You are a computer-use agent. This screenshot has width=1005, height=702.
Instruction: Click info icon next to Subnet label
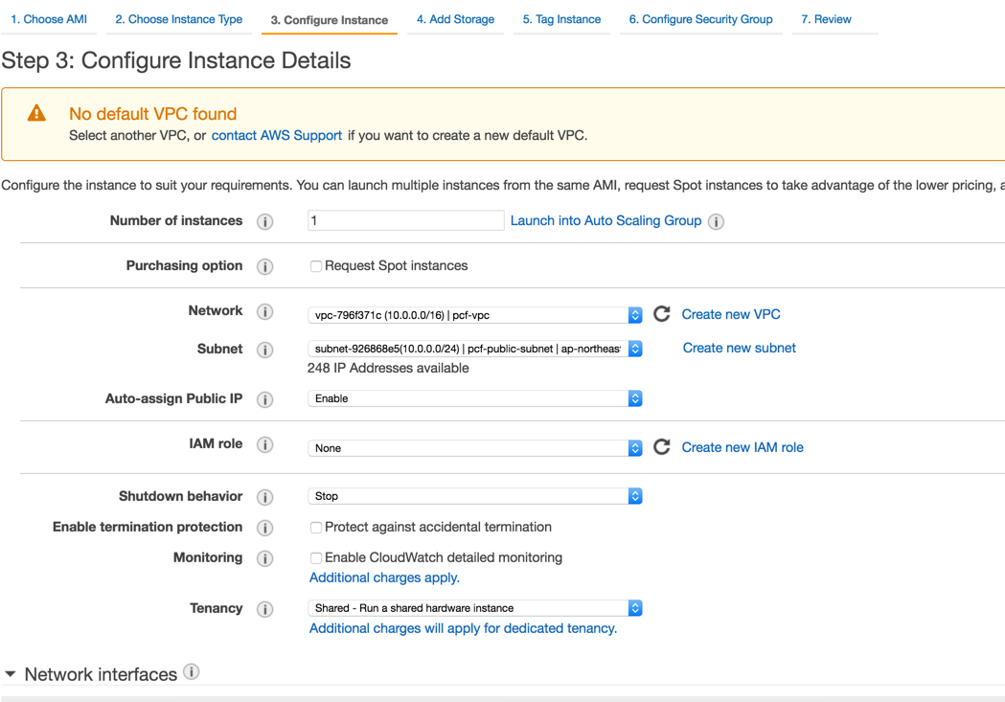(265, 350)
